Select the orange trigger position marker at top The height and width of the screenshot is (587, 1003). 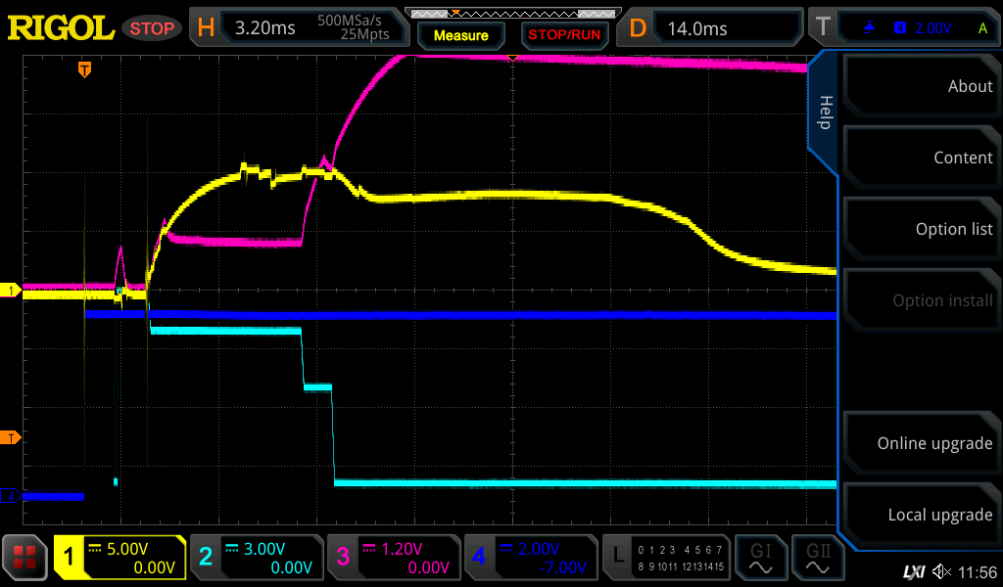tap(85, 68)
